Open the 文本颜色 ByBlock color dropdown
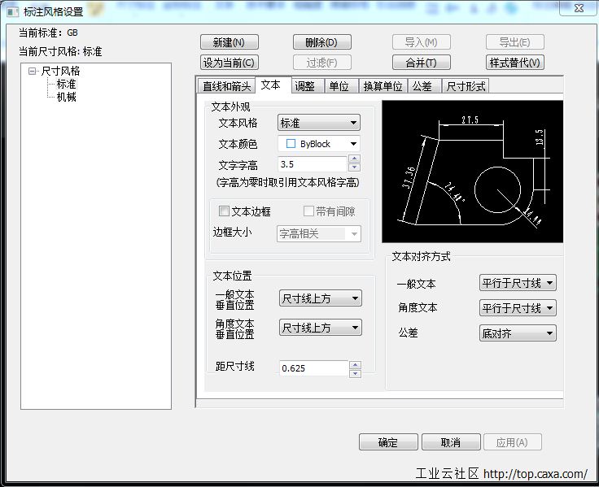599x487 pixels. (x=319, y=144)
